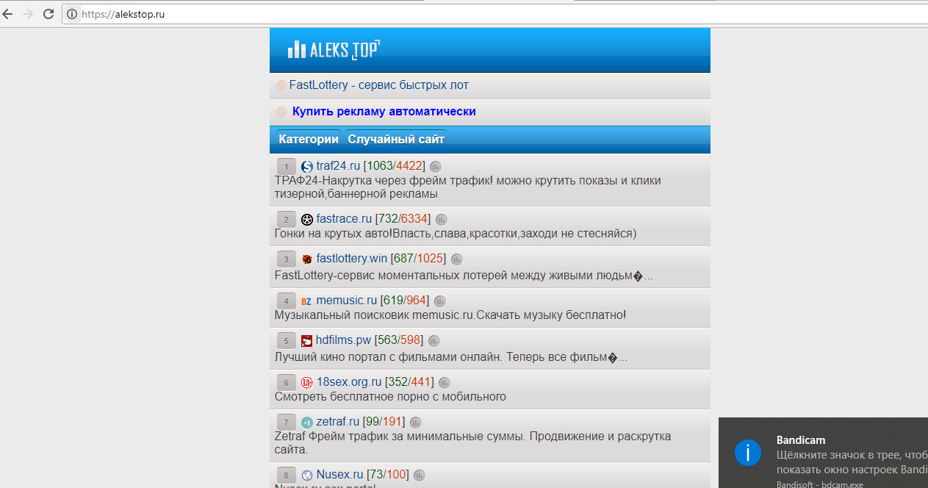Click stats icon beside fastlottery.win entry
This screenshot has height=488, width=928.
(x=456, y=259)
